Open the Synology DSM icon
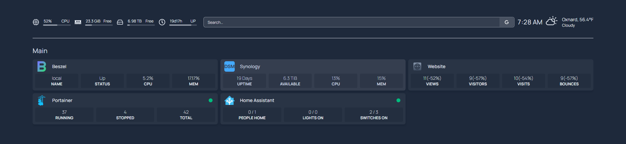 pos(230,66)
